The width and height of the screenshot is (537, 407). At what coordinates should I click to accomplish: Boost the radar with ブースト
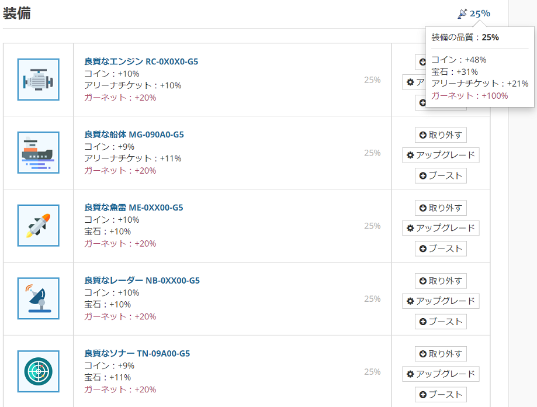pos(441,322)
